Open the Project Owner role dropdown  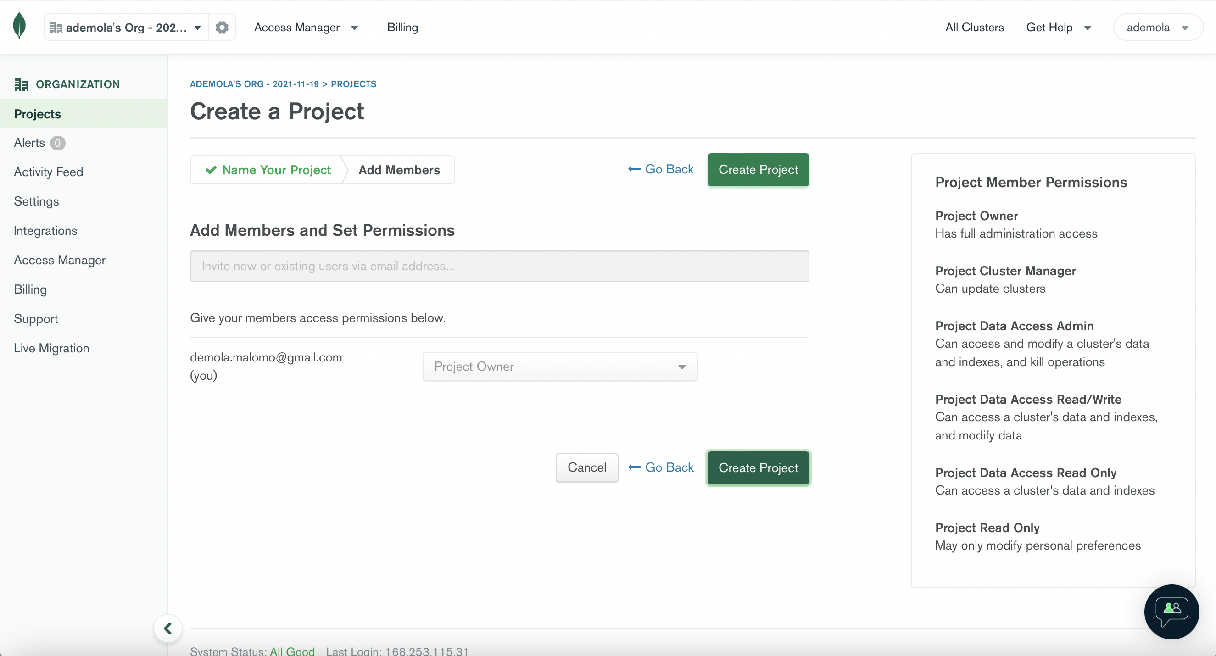pos(559,367)
